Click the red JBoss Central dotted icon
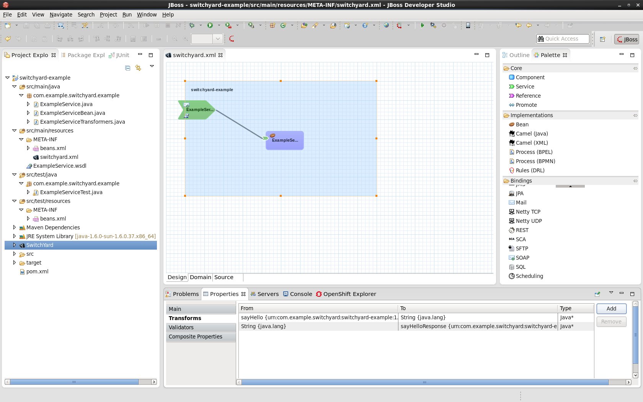The image size is (643, 402). pos(232,39)
